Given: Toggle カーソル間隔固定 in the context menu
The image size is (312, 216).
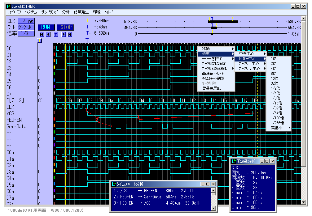Looking at the screenshot, I should click(x=214, y=64).
